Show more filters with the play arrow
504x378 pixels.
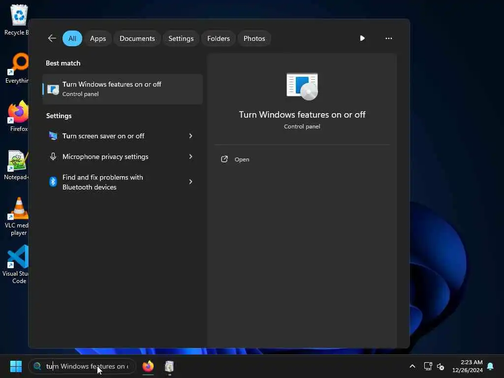click(x=362, y=38)
